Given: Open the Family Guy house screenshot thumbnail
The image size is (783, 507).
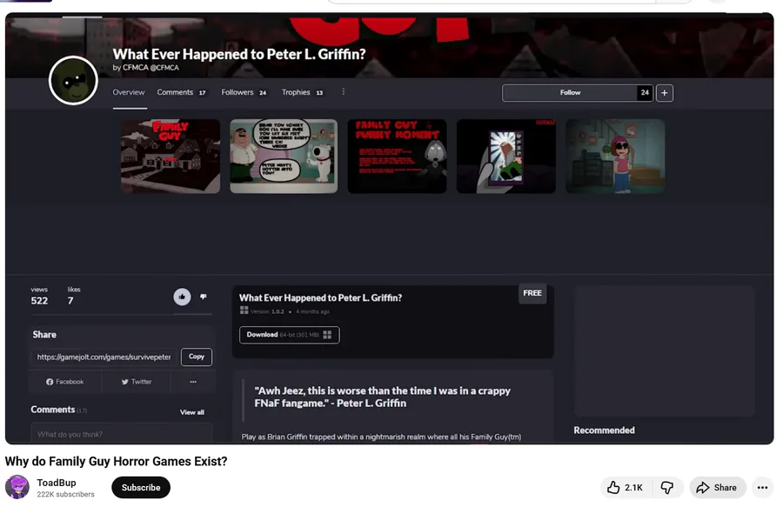Looking at the screenshot, I should [x=171, y=157].
